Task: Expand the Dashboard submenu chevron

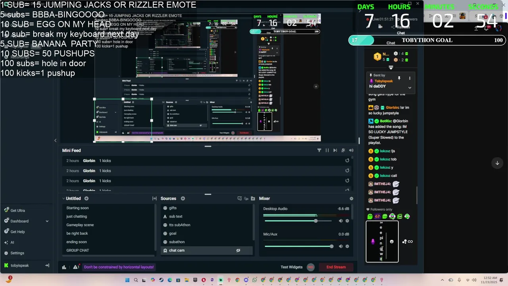Action: point(47,221)
